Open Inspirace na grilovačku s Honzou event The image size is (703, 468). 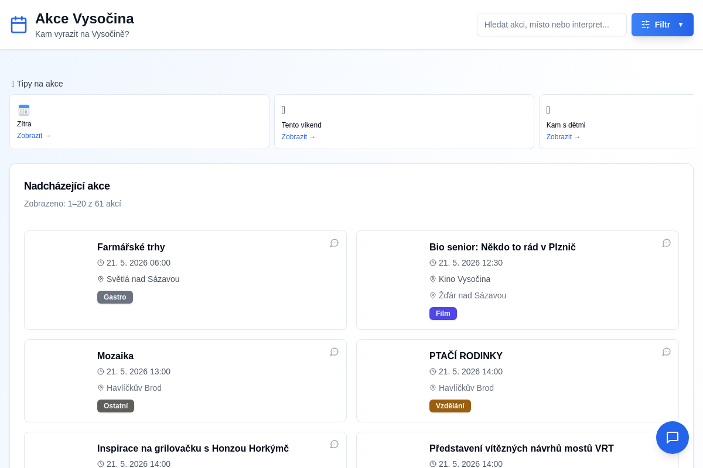[x=193, y=448]
